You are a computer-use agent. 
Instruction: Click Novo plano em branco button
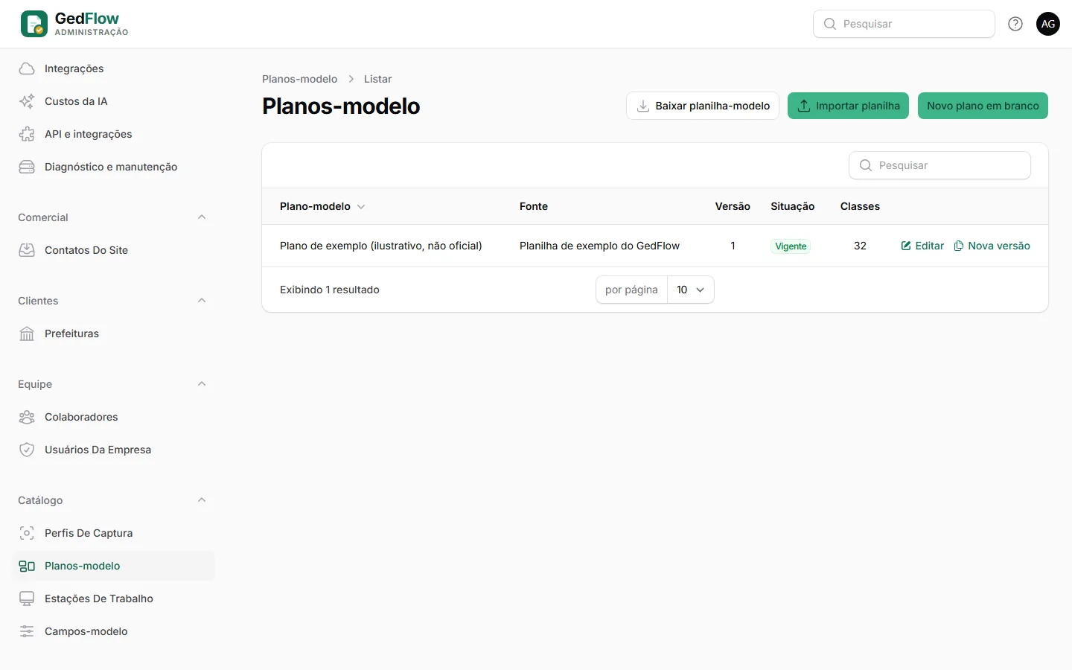pyautogui.click(x=983, y=106)
